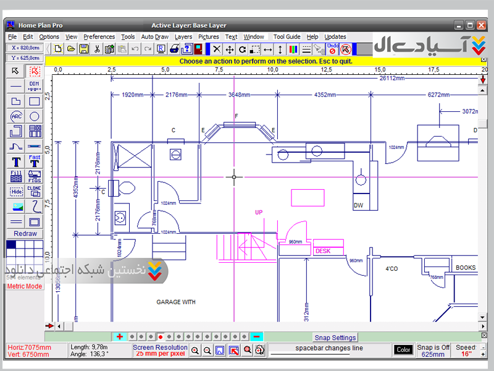Expand the Tool Guide menu

287,36
